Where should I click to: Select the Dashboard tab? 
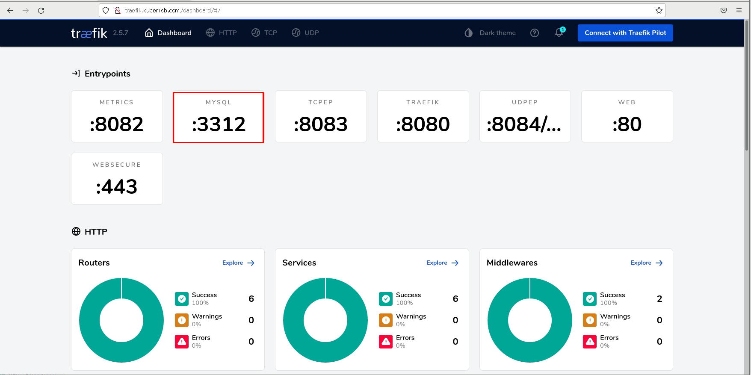168,33
